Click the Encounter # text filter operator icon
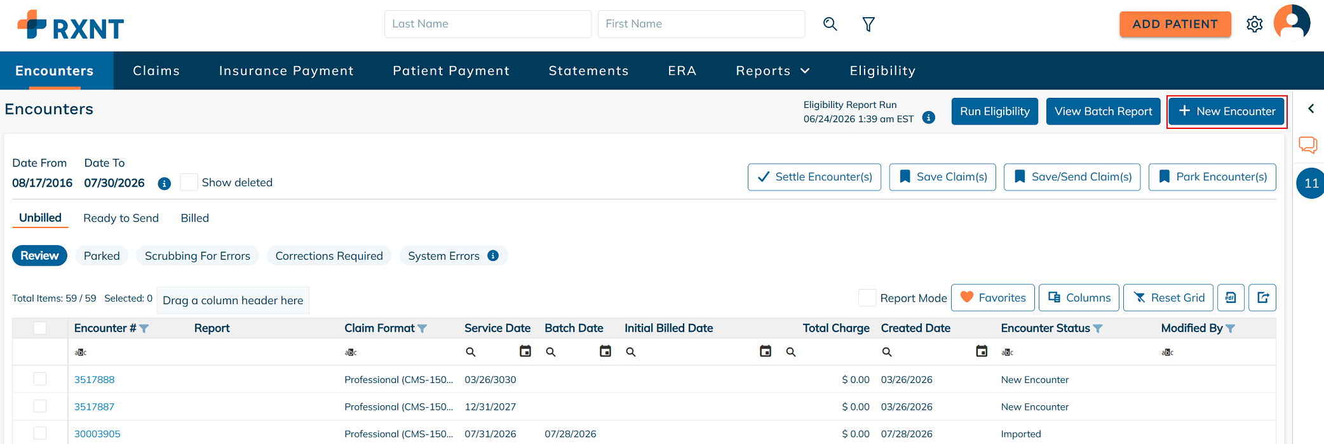Viewport: 1324px width, 444px height. [81, 352]
